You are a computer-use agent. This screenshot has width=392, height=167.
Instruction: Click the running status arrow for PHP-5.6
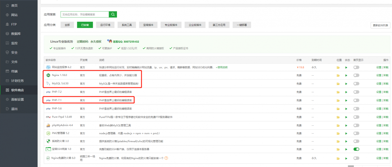346,109
